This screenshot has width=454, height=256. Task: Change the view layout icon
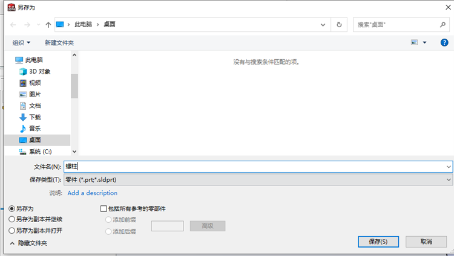[414, 42]
